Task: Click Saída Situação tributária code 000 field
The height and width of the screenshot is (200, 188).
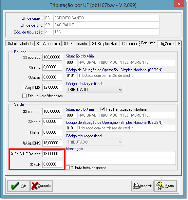Action: pos(71,115)
